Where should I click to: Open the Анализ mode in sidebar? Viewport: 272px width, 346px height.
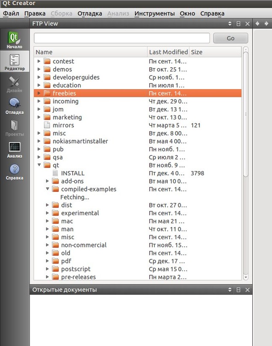pos(15,150)
